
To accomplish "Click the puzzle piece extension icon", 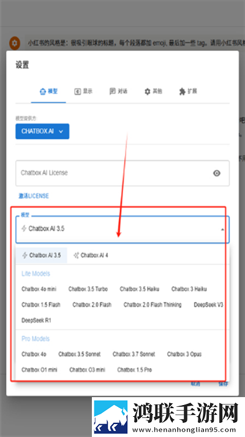I will (x=182, y=91).
